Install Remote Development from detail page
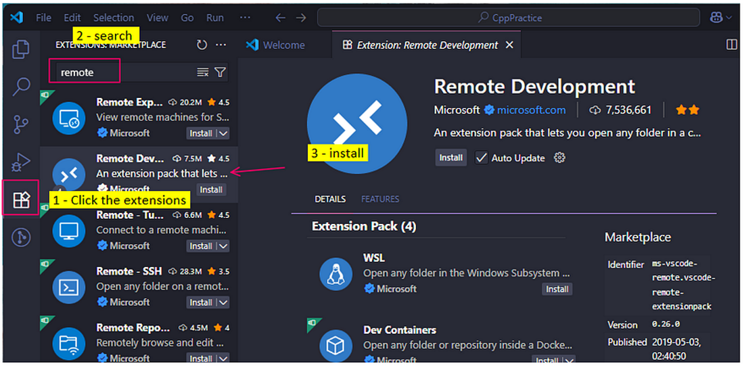Image resolution: width=744 pixels, height=366 pixels. point(451,158)
